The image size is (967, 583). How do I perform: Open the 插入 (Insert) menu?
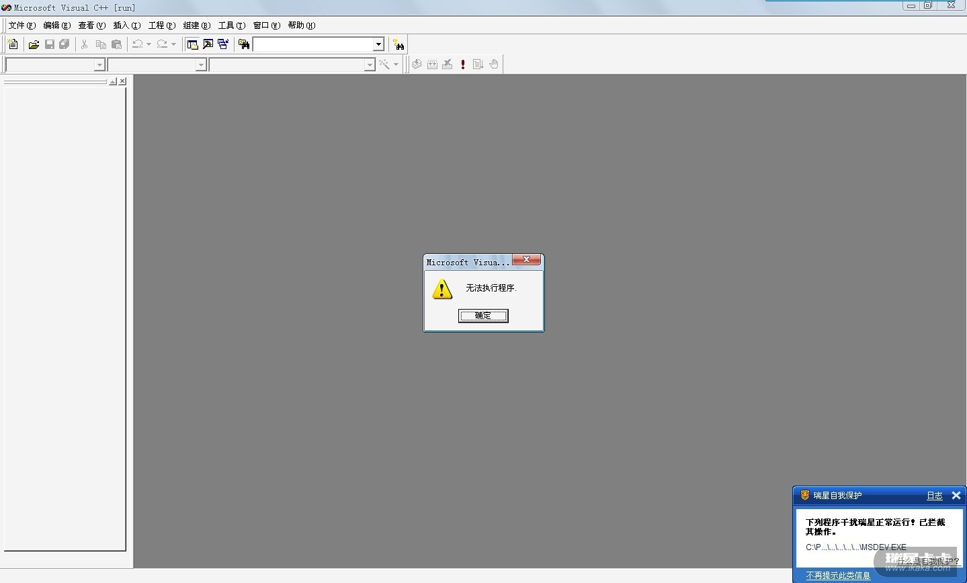(x=126, y=26)
